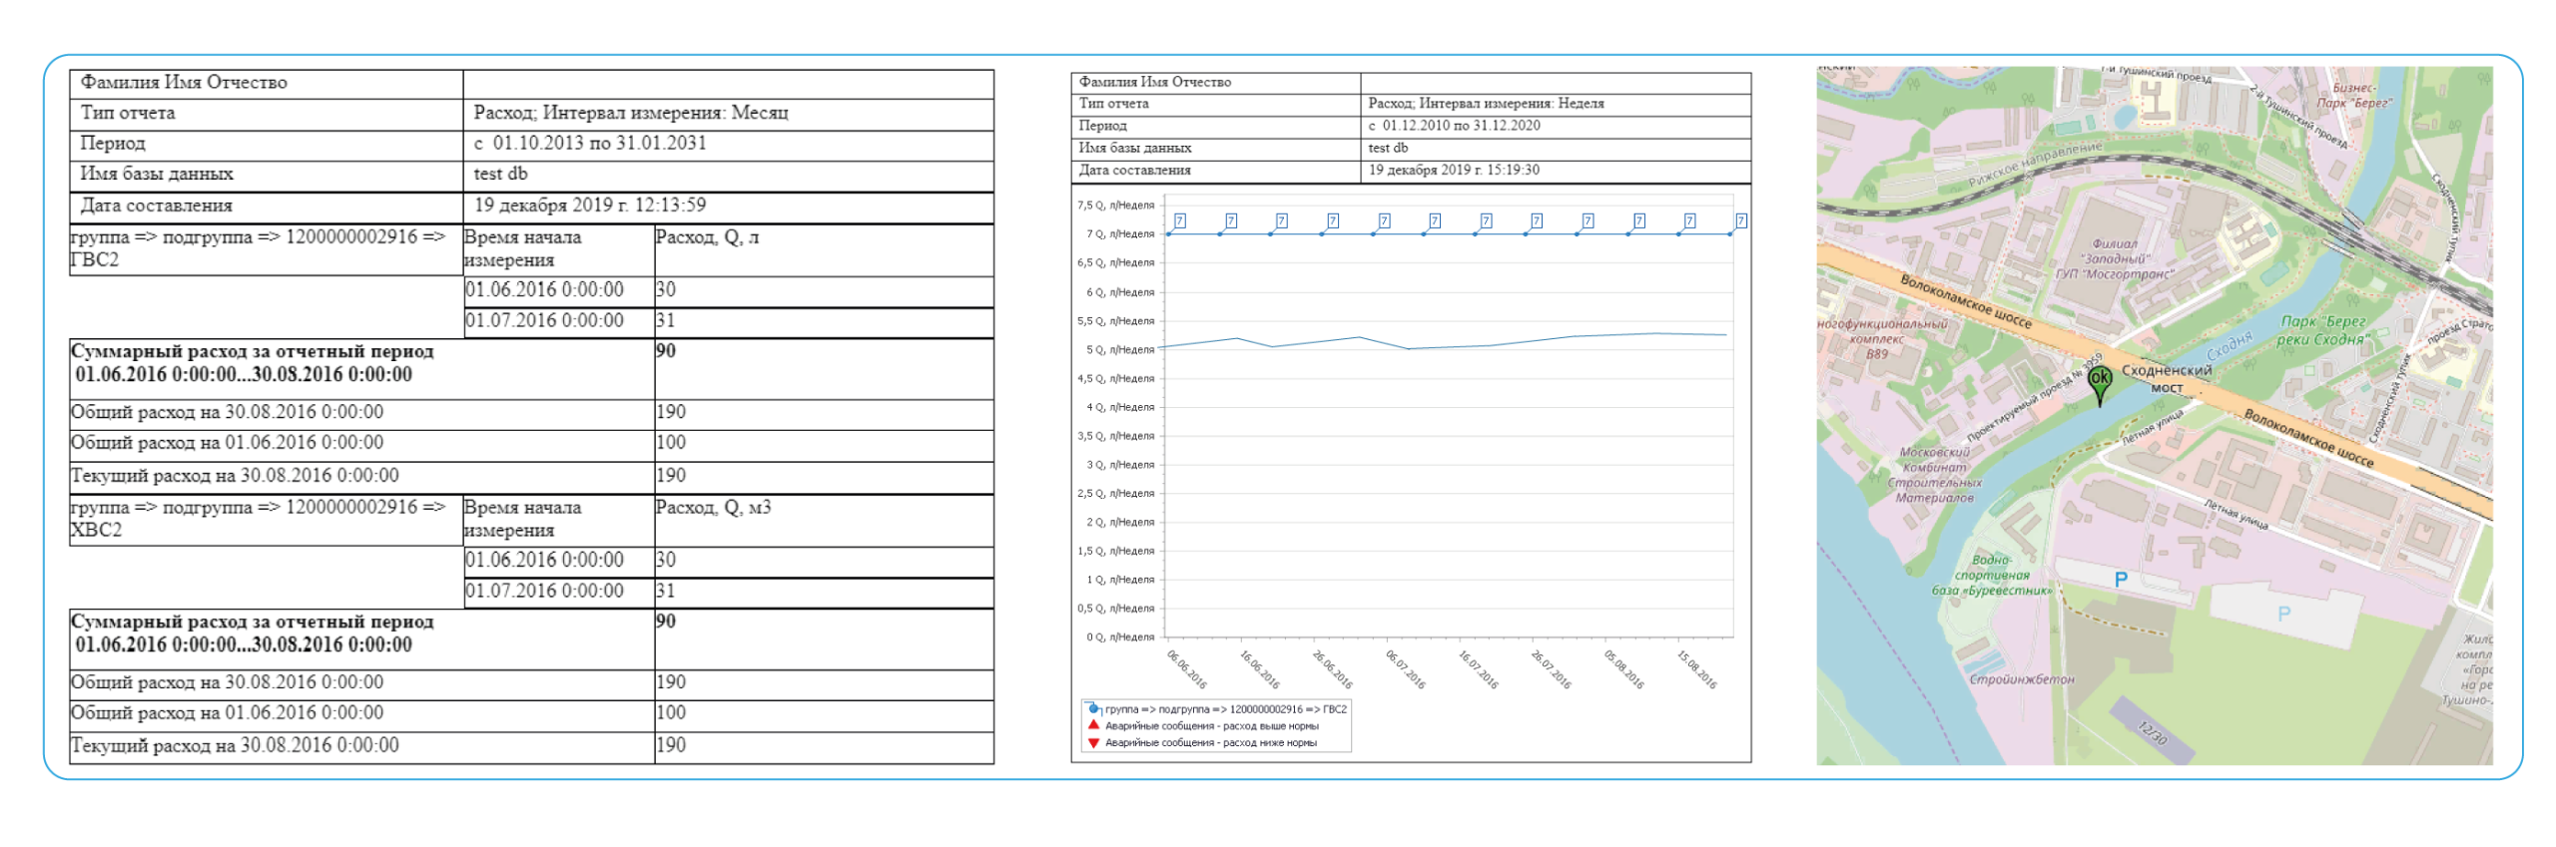Screen dimensions: 2556x847
Task: Select chart report date '19 декабря 2019 г. 15:19:30'
Action: tap(1453, 170)
